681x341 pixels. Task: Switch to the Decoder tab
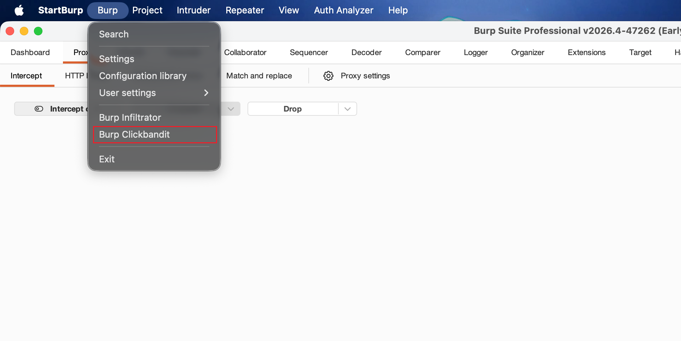[367, 53]
